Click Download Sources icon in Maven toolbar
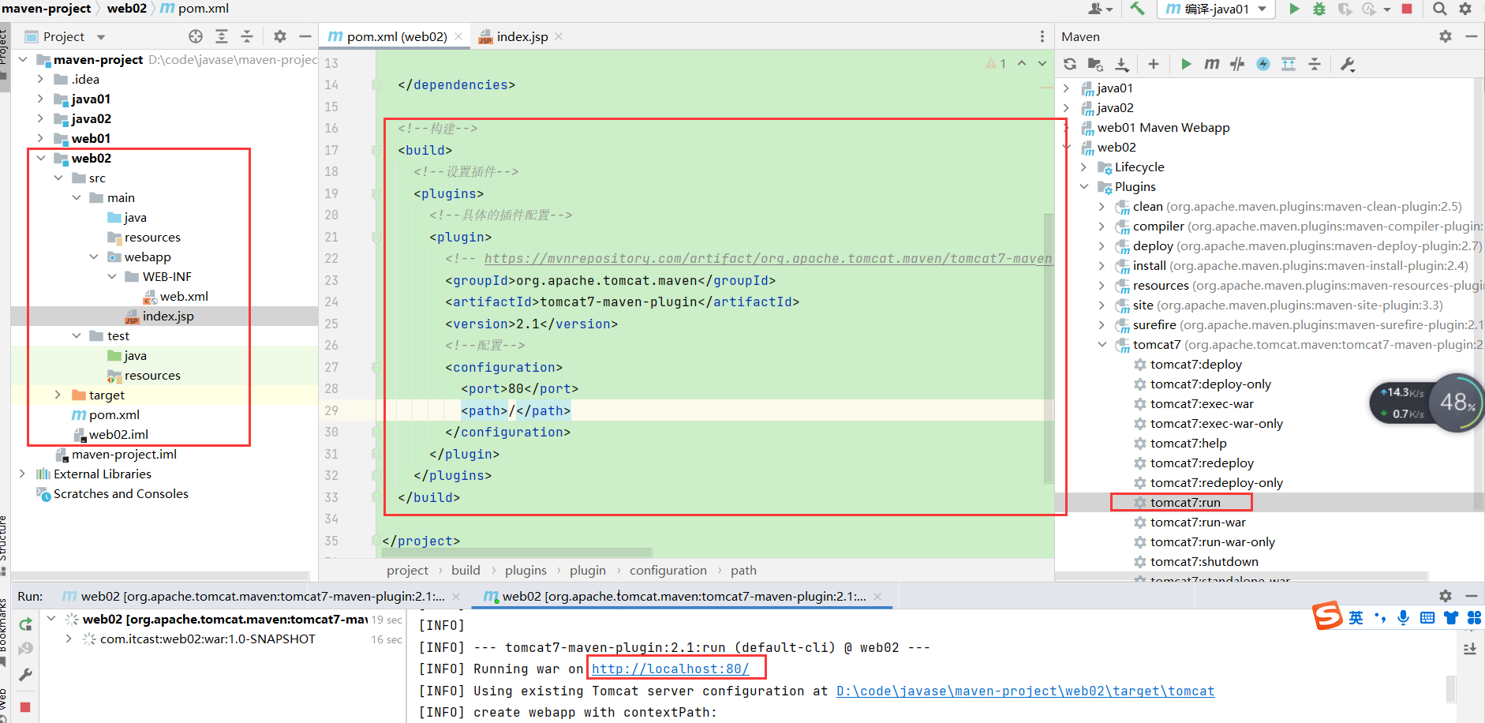The image size is (1485, 723). click(1122, 64)
